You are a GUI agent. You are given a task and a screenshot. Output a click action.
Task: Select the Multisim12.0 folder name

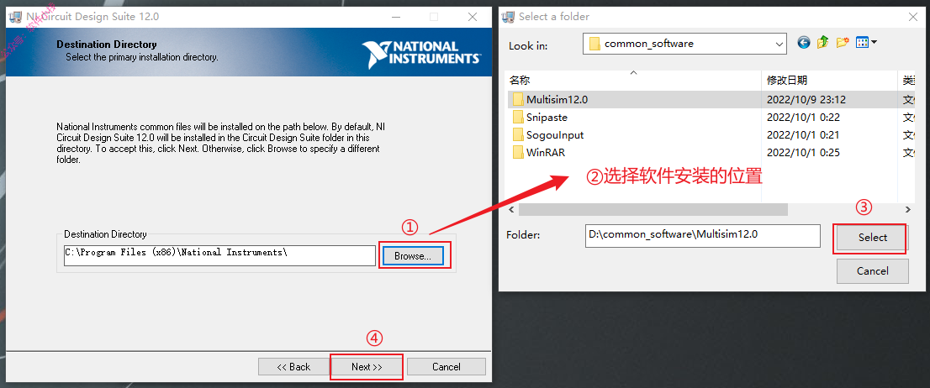(x=557, y=99)
